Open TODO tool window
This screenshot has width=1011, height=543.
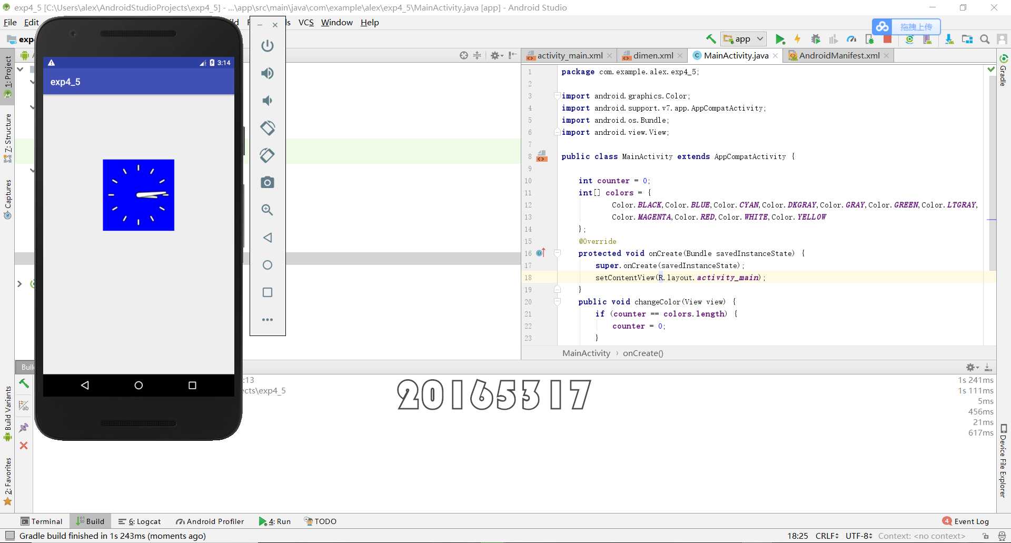(x=320, y=521)
